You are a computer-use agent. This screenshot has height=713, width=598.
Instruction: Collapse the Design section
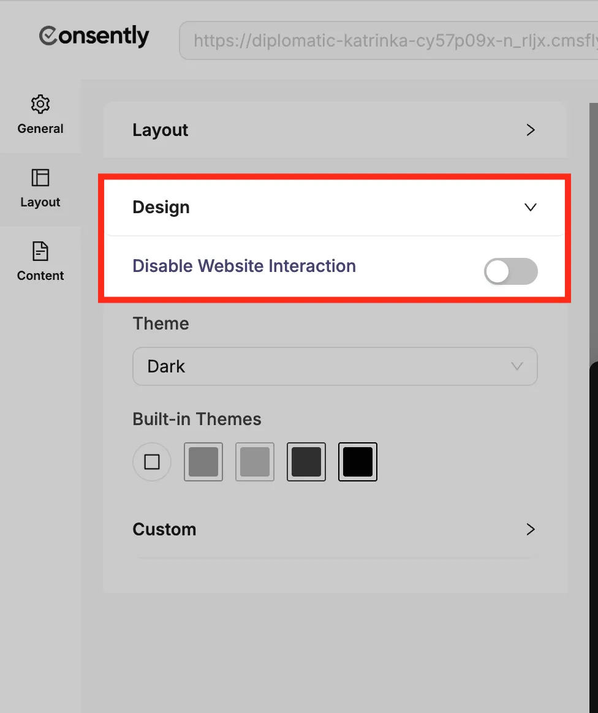(x=530, y=207)
